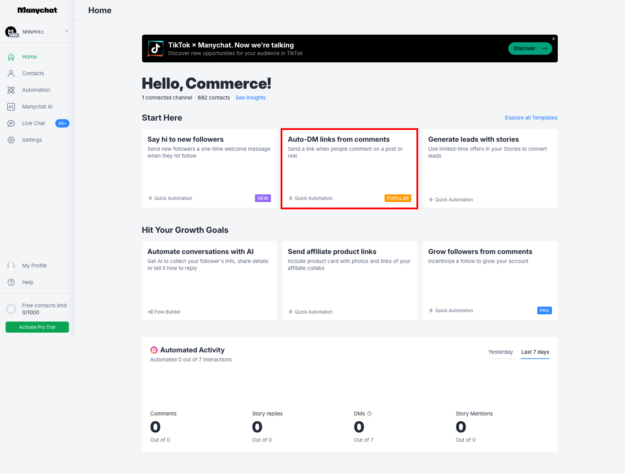Image resolution: width=625 pixels, height=474 pixels.
Task: Open Manychat AI icon in sidebar
Action: point(11,107)
